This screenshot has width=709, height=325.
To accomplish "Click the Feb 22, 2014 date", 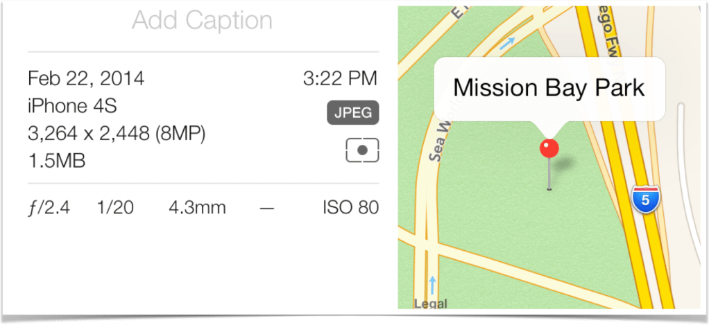I will 86,78.
